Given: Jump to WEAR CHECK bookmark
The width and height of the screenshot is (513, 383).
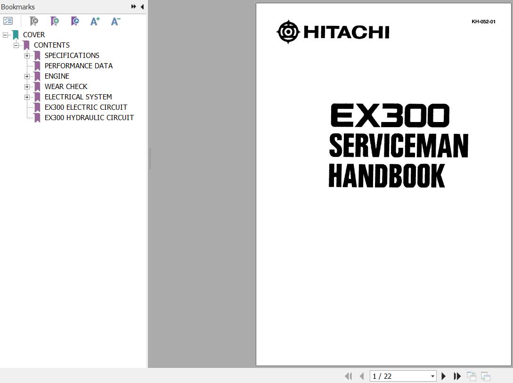Looking at the screenshot, I should tap(66, 87).
